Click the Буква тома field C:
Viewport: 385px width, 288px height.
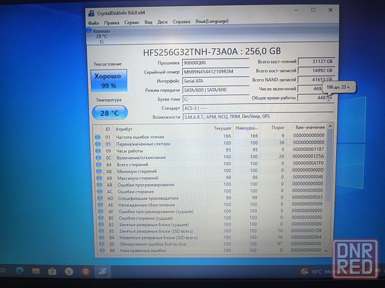pos(215,99)
